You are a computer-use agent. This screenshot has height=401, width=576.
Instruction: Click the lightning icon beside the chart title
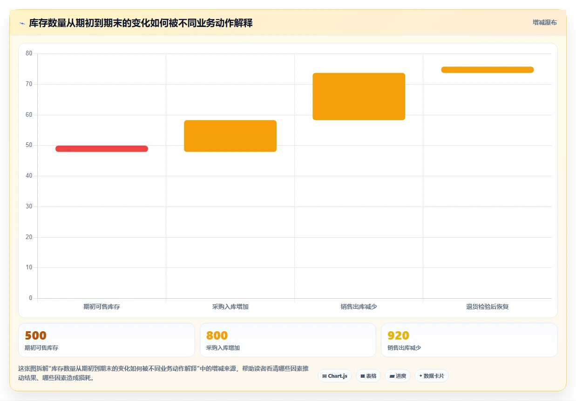(x=22, y=23)
